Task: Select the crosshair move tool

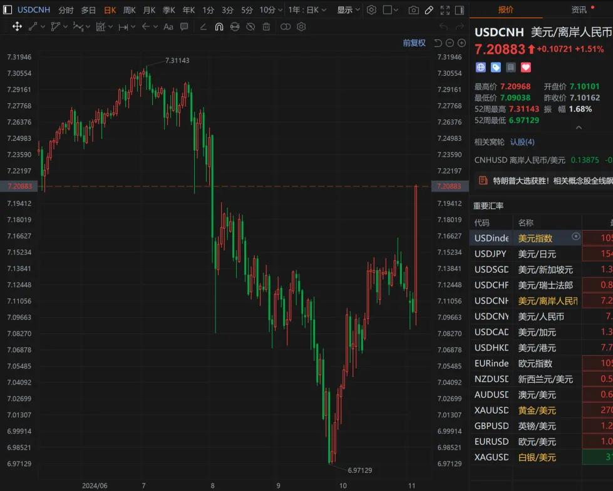Action: coord(17,27)
